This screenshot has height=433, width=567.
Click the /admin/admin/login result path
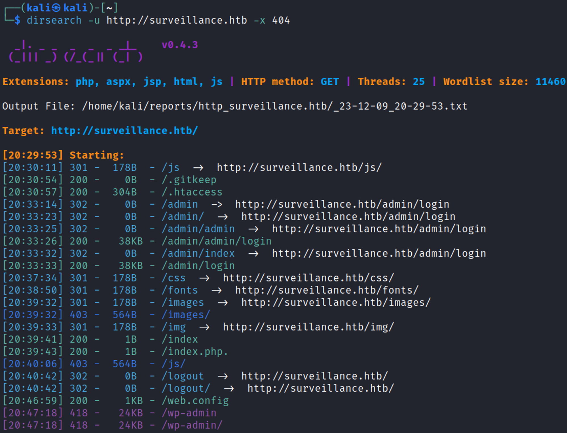point(217,241)
